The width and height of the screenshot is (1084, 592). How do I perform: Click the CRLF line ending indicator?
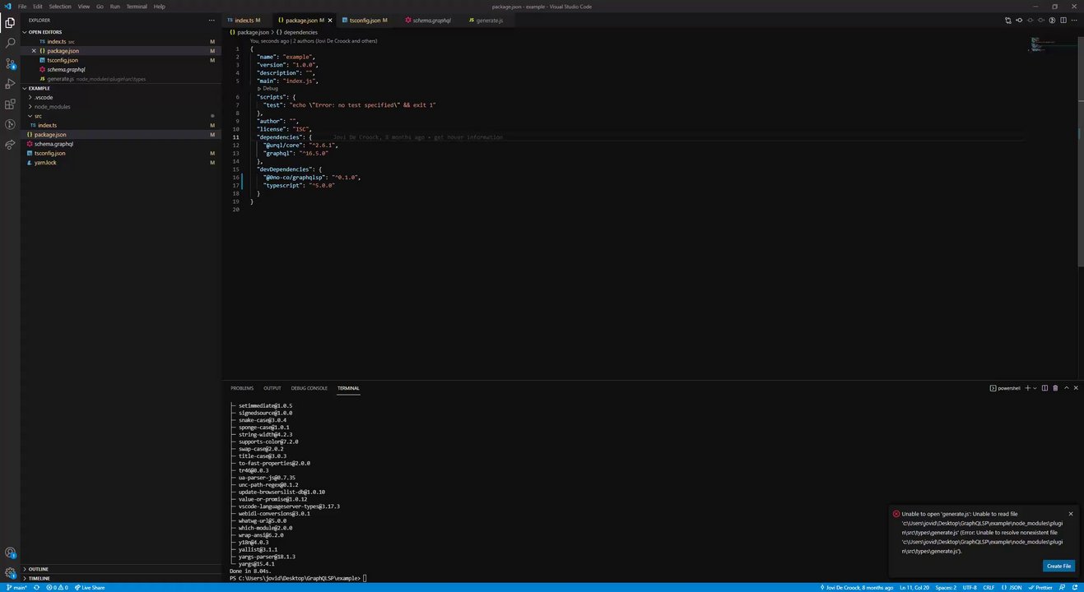click(x=989, y=588)
